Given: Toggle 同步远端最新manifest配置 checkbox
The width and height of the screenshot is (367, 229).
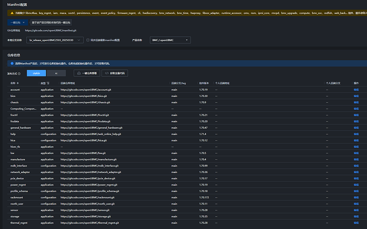Looking at the screenshot, I should pos(88,40).
